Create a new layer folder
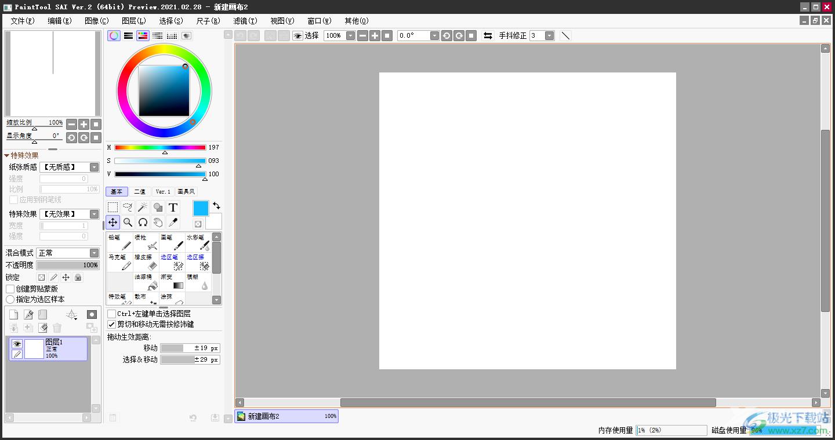The height and width of the screenshot is (440, 835). point(42,315)
